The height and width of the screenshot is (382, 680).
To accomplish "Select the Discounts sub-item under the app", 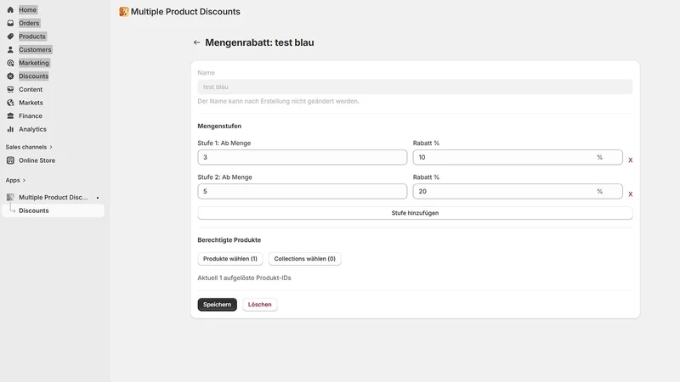I will pos(53,211).
